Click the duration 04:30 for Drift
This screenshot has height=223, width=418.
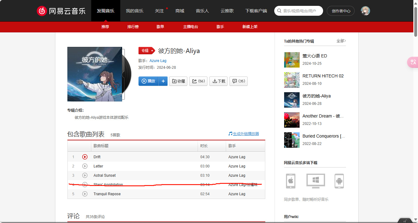(x=205, y=157)
